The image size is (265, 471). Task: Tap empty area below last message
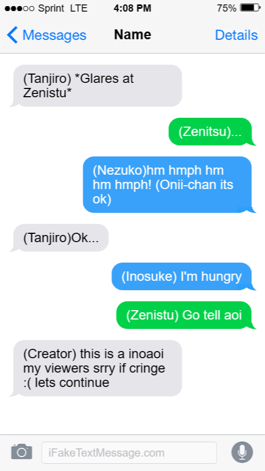tap(132, 416)
